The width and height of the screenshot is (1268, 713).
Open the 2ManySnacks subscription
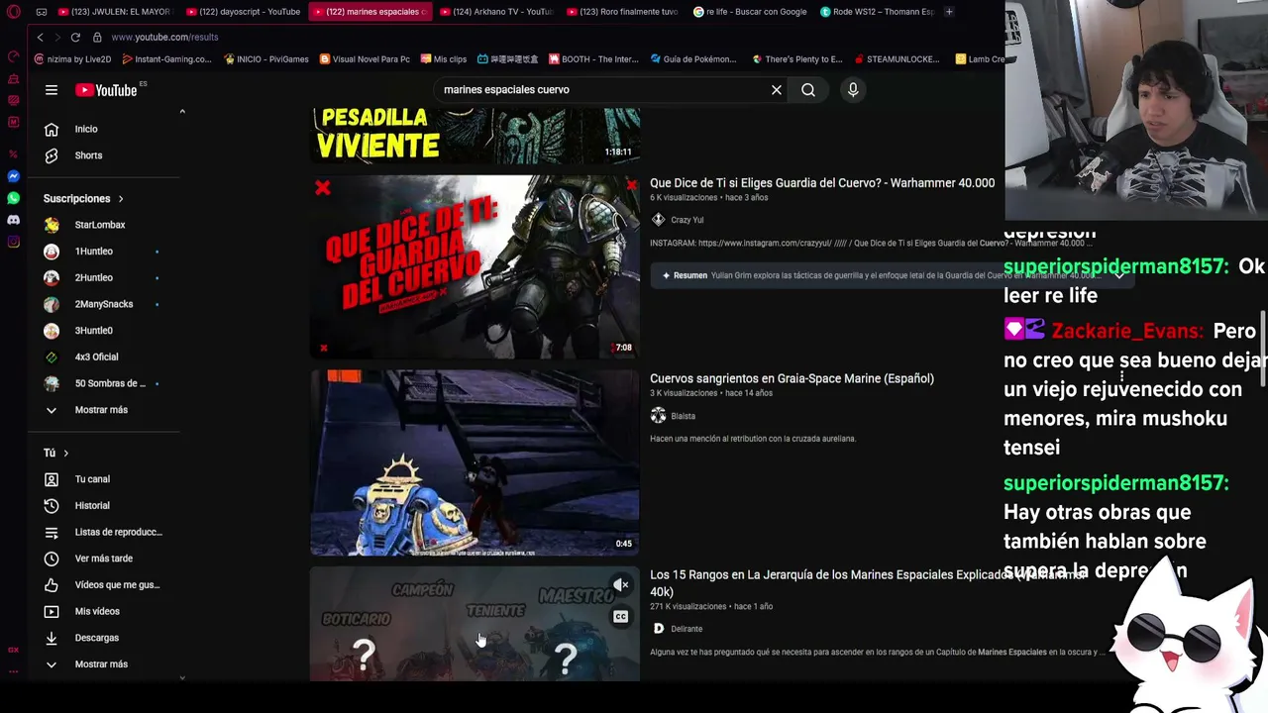coord(103,304)
